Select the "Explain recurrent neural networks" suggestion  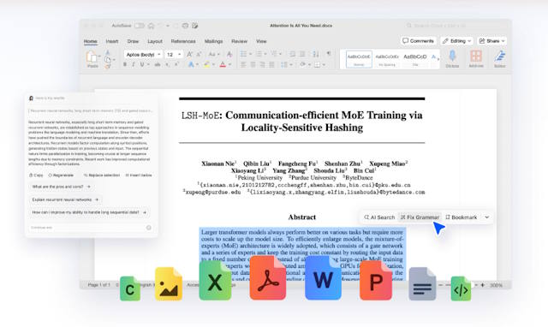(65, 199)
